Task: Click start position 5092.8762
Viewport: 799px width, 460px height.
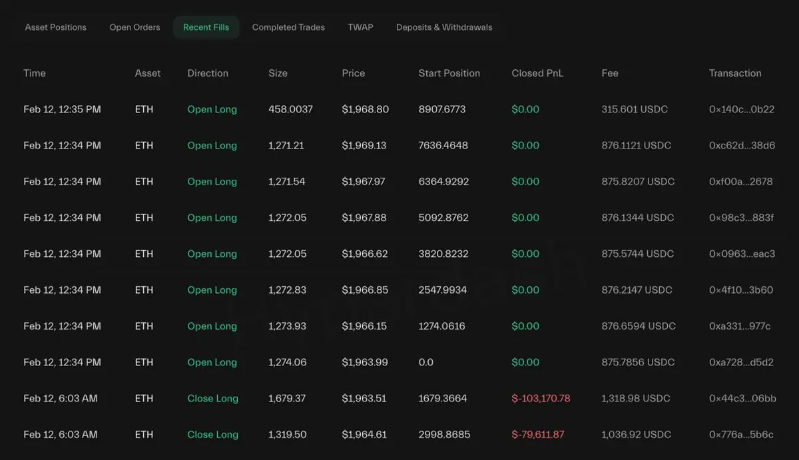Action: point(442,218)
